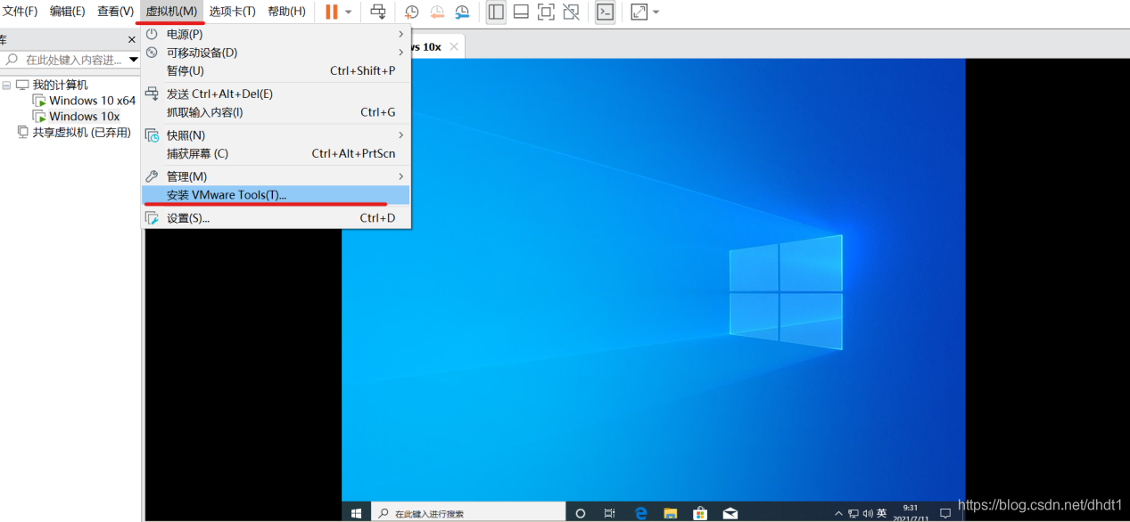Open the Edit (编辑) menu
1130x522 pixels.
coord(68,12)
